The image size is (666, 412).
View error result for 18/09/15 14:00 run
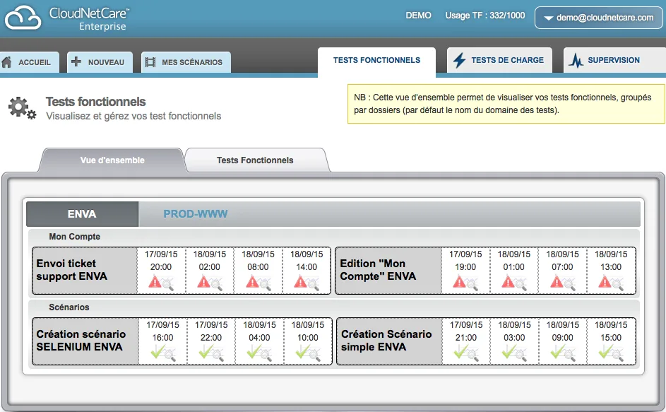[307, 282]
